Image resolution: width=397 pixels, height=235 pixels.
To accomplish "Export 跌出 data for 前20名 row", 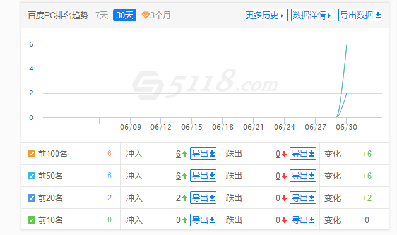I will 303,198.
